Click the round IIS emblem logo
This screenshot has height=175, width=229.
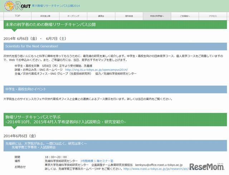click(9, 6)
